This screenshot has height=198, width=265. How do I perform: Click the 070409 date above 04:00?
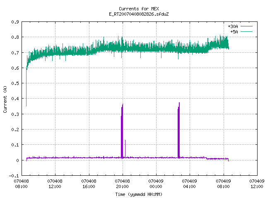[190, 181]
